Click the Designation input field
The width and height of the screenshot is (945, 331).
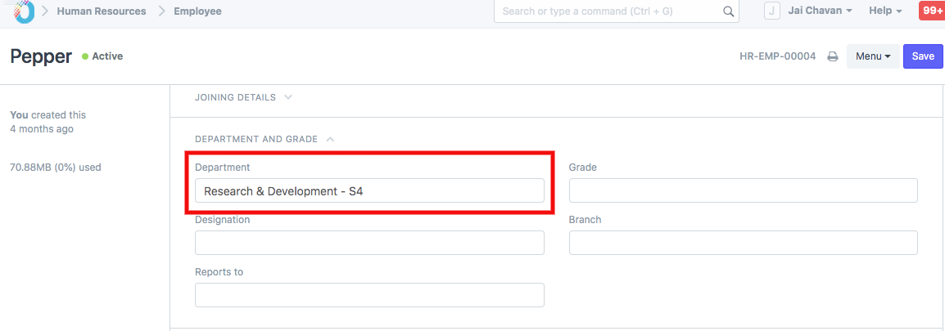[x=369, y=243]
